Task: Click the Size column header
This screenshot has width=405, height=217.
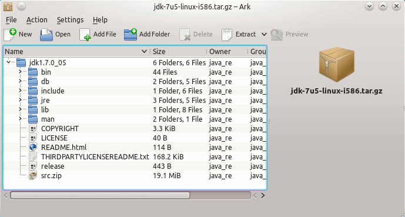Action: [178, 52]
